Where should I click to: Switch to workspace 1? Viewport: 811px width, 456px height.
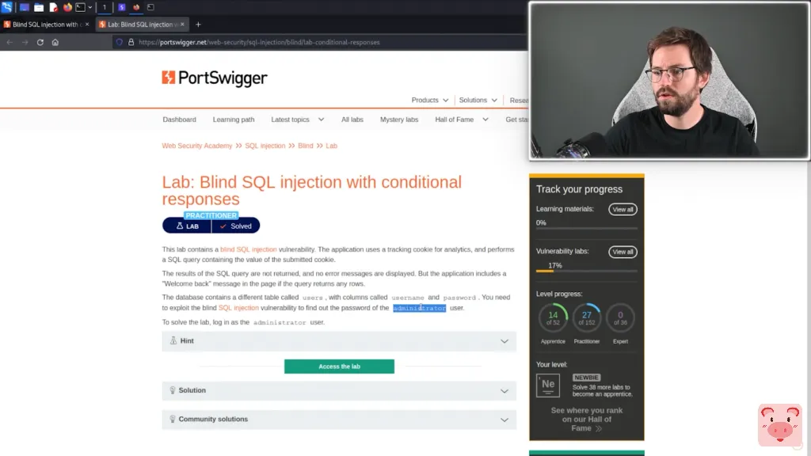(104, 7)
